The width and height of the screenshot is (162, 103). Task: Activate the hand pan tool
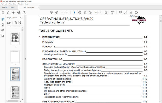80,12
